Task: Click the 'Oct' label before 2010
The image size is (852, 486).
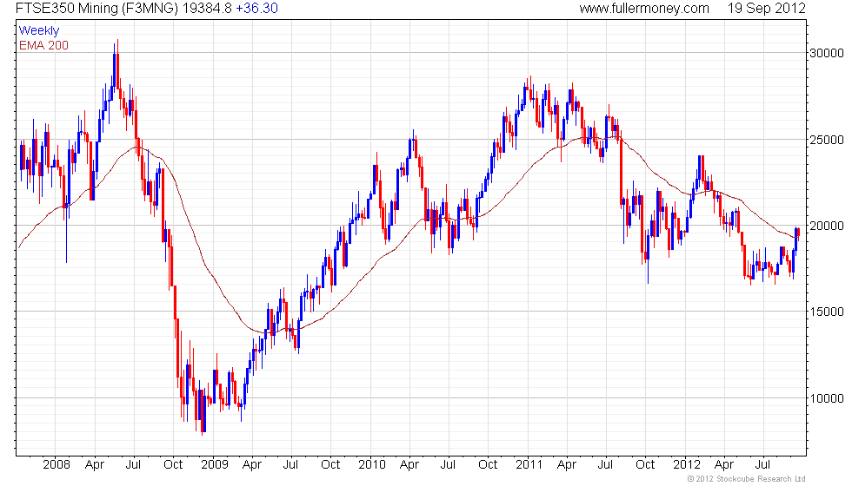Action: point(330,465)
